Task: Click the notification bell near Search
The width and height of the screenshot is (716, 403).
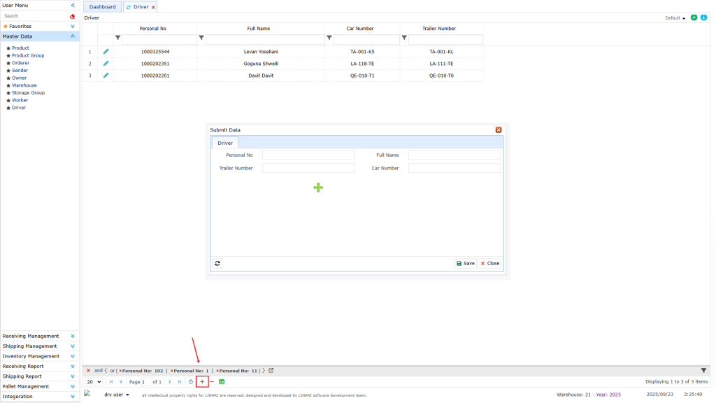Action: point(71,15)
